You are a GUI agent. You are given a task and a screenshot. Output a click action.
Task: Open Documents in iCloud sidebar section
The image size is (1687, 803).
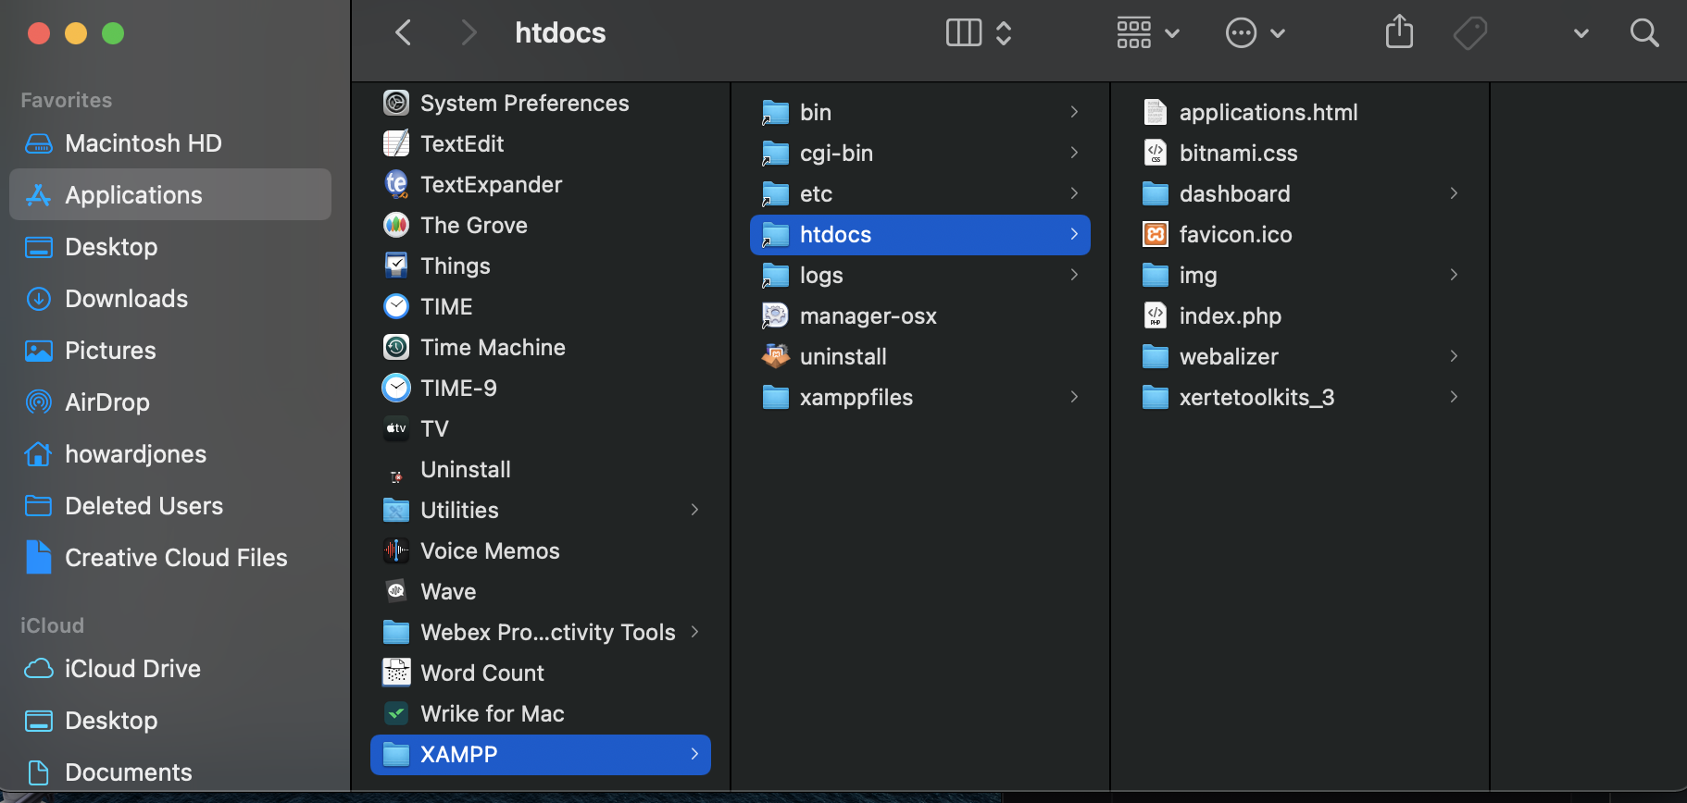coord(170,772)
